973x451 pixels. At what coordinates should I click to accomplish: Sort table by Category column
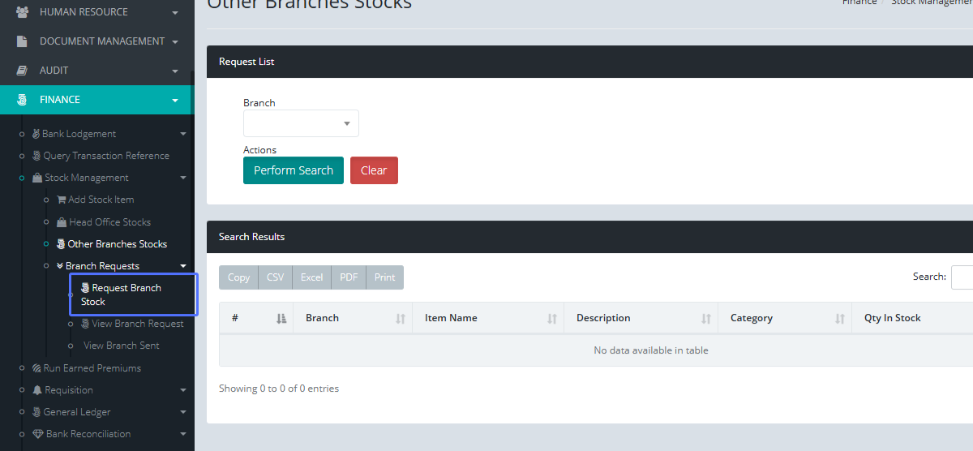pyautogui.click(x=839, y=319)
